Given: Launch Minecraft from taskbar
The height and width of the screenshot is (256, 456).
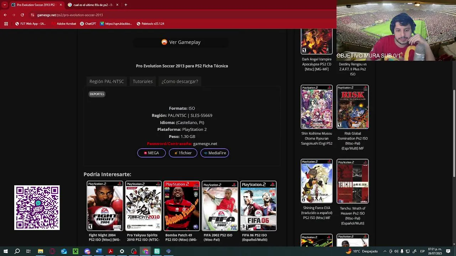Looking at the screenshot, I should 76,251.
